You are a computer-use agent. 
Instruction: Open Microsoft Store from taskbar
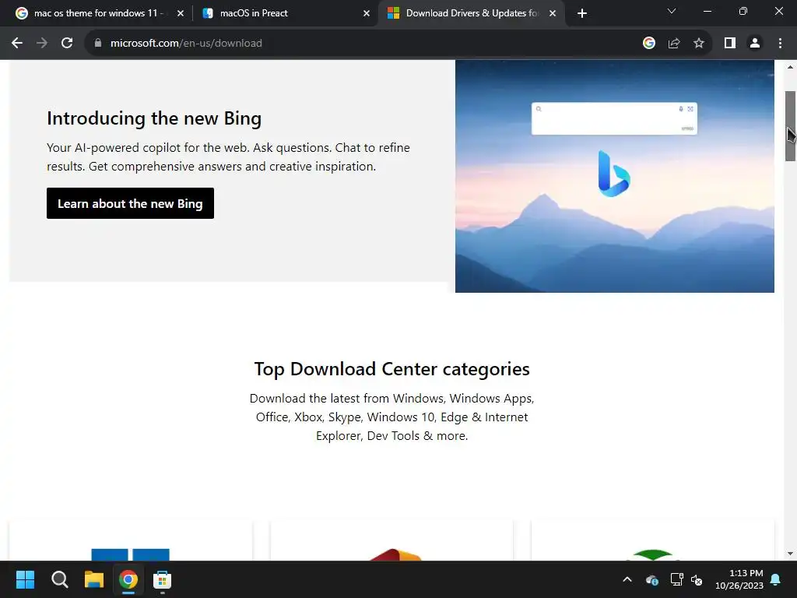point(162,579)
